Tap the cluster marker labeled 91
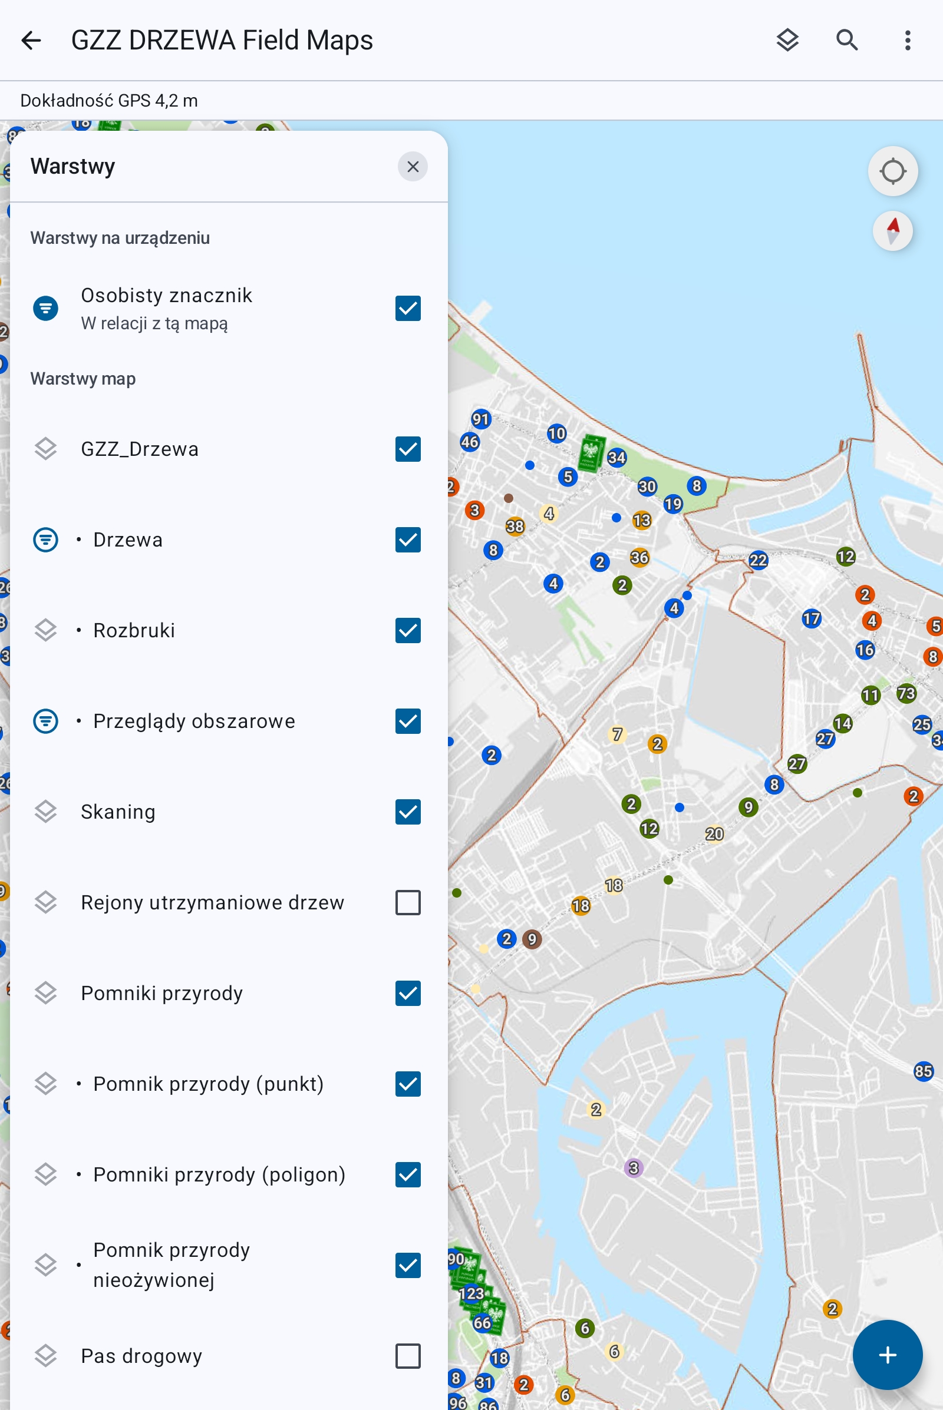The image size is (943, 1410). pos(480,419)
